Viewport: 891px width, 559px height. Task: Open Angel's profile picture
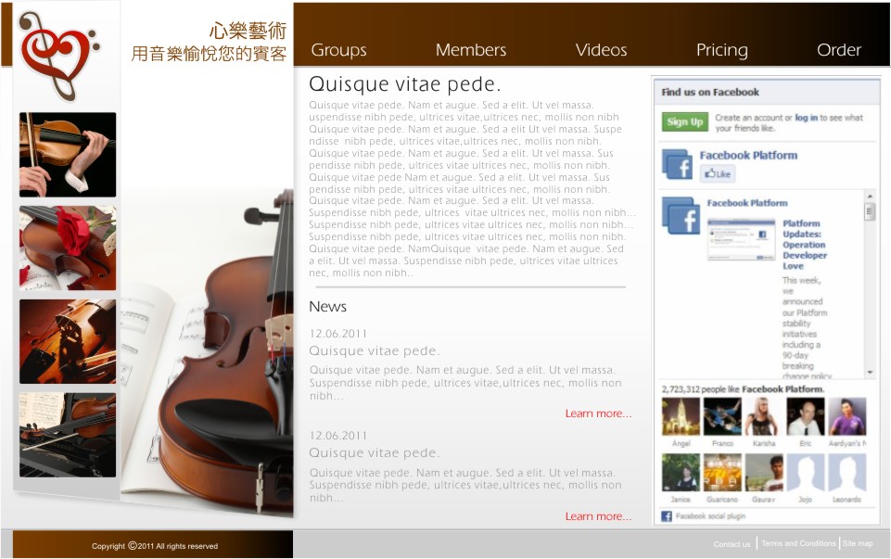pyautogui.click(x=681, y=416)
